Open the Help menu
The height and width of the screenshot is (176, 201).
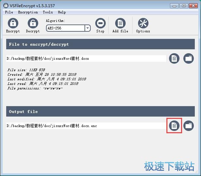click(x=62, y=12)
